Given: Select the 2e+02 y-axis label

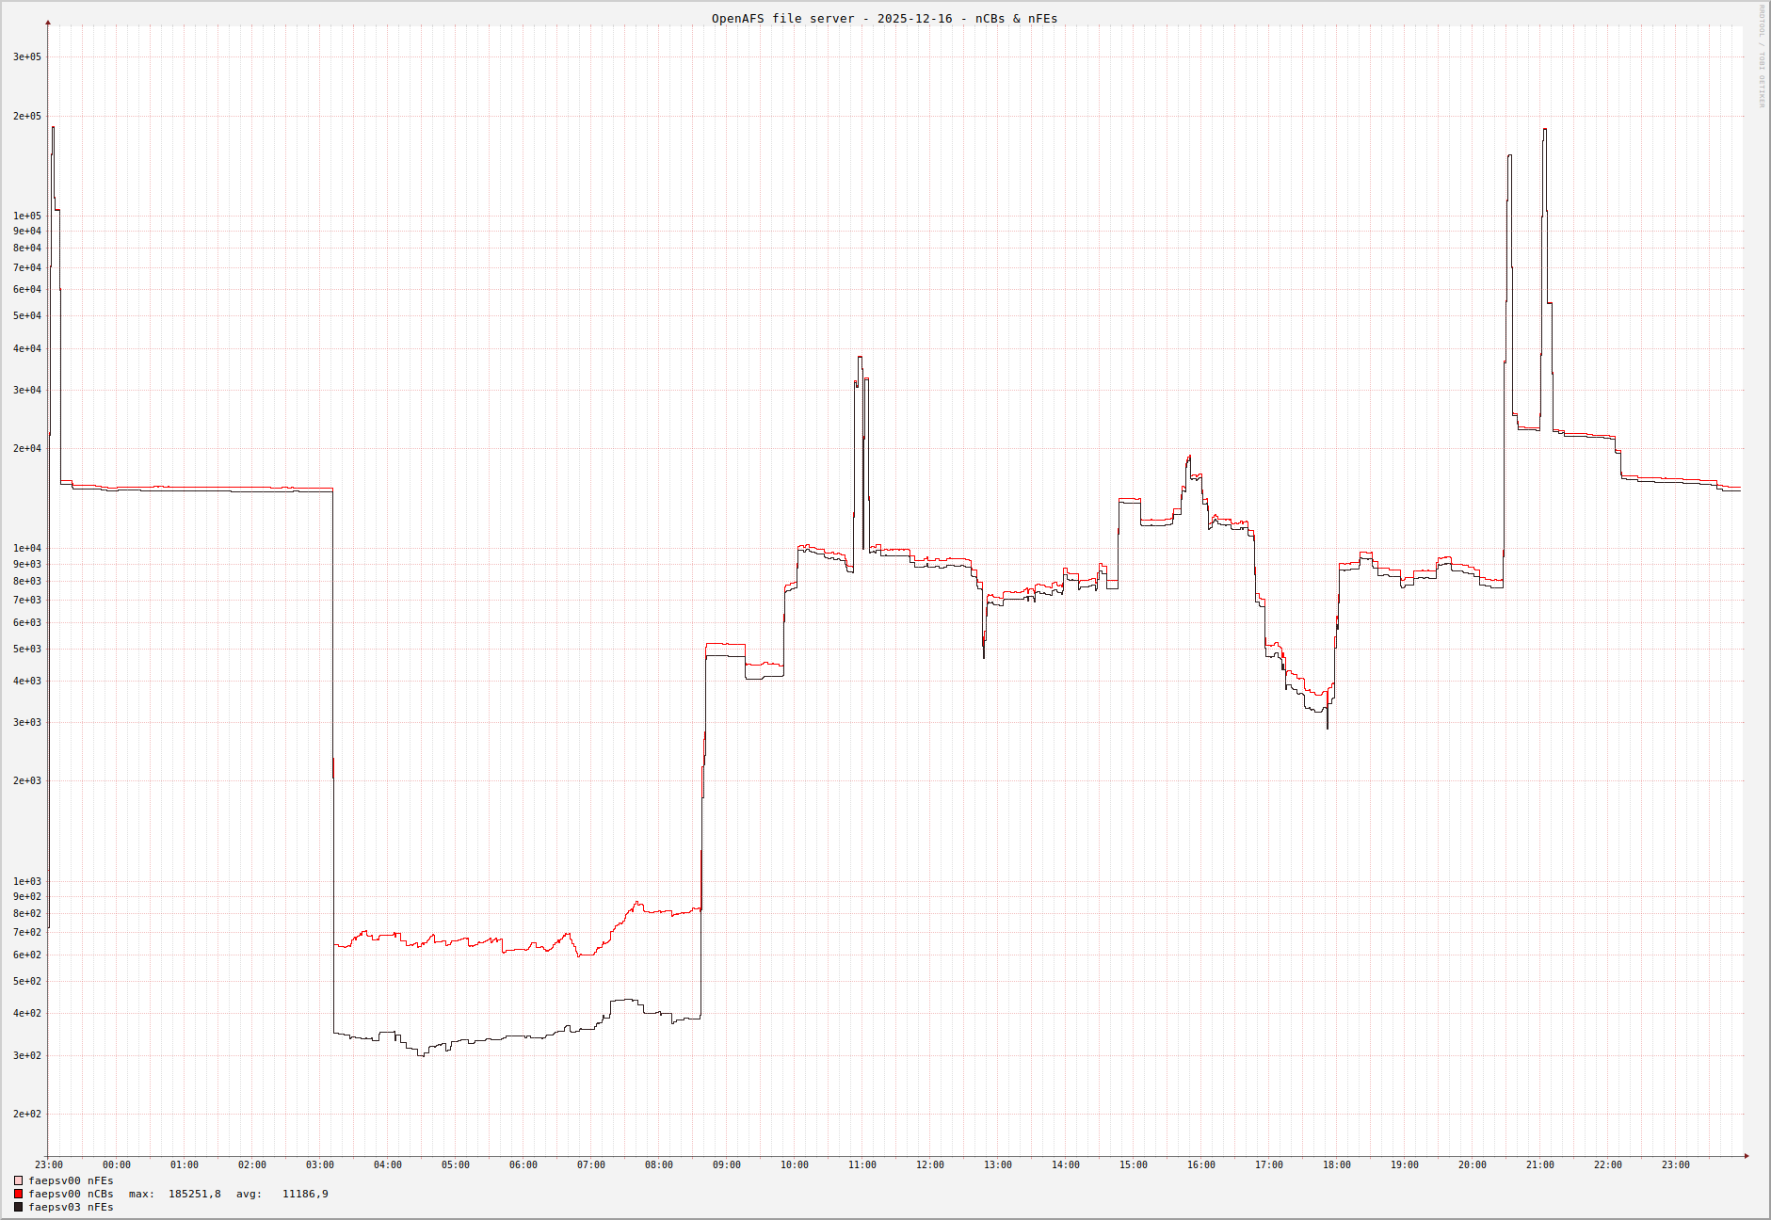Looking at the screenshot, I should pyautogui.click(x=27, y=1115).
